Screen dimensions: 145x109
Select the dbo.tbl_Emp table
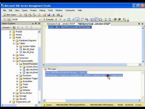tap(28, 52)
